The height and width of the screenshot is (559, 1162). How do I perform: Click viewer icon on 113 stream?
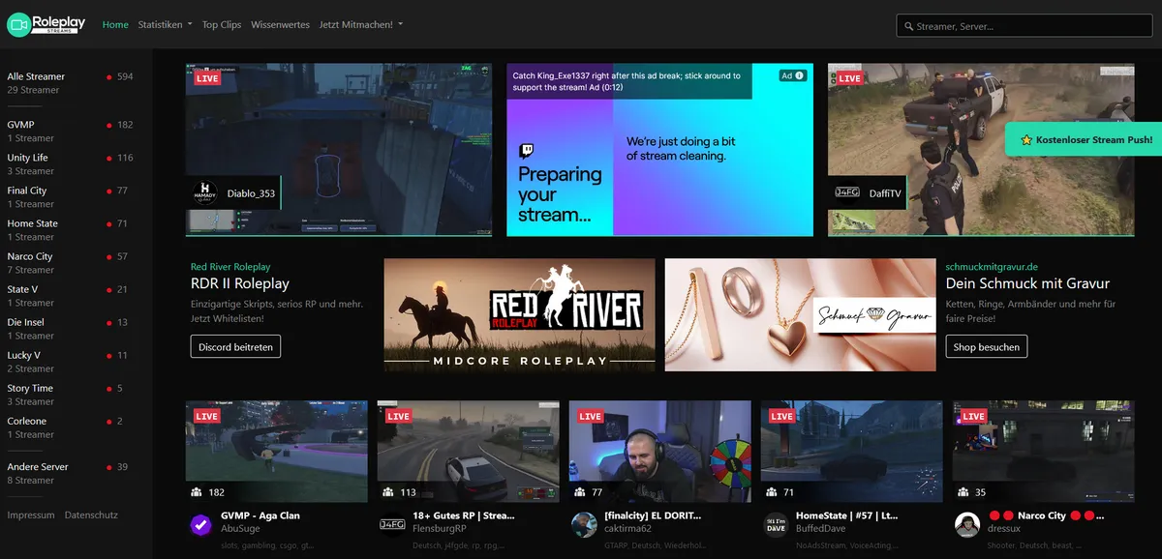click(388, 492)
